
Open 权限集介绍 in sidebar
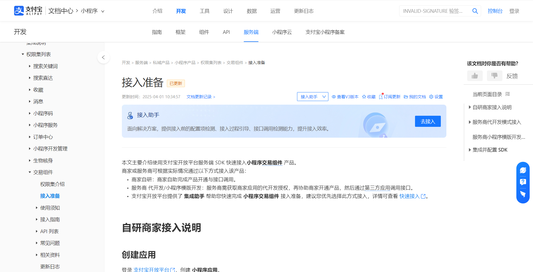52,184
